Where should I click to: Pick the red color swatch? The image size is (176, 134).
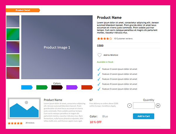(87, 87)
